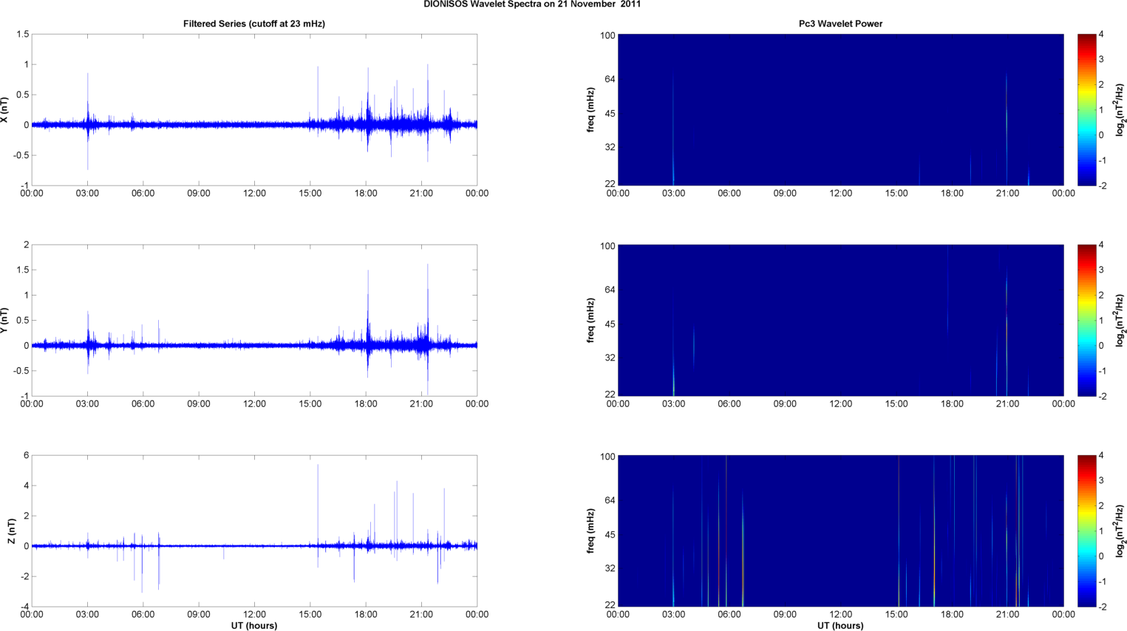Select the 'Filtered Series (cutoff at 23 mHz)' heading
Viewport: 1127px width, 631px height.
[x=254, y=24]
